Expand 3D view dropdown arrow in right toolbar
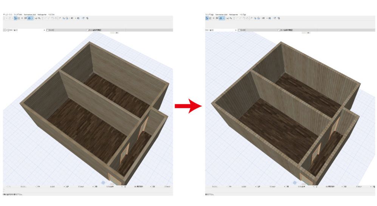The image size is (377, 206). [224, 18]
